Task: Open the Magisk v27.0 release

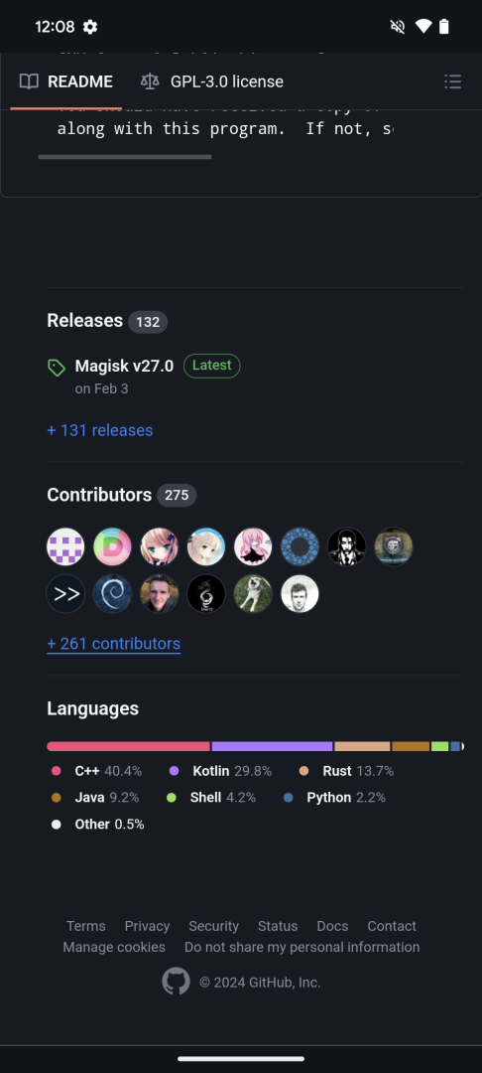Action: click(x=124, y=366)
